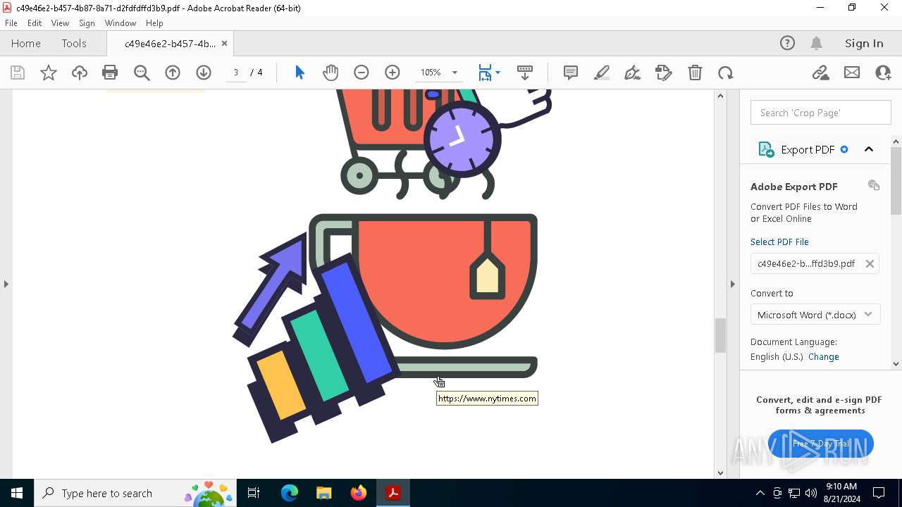Launch Microsoft Edge from taskbar
Image resolution: width=902 pixels, height=507 pixels.
[290, 493]
